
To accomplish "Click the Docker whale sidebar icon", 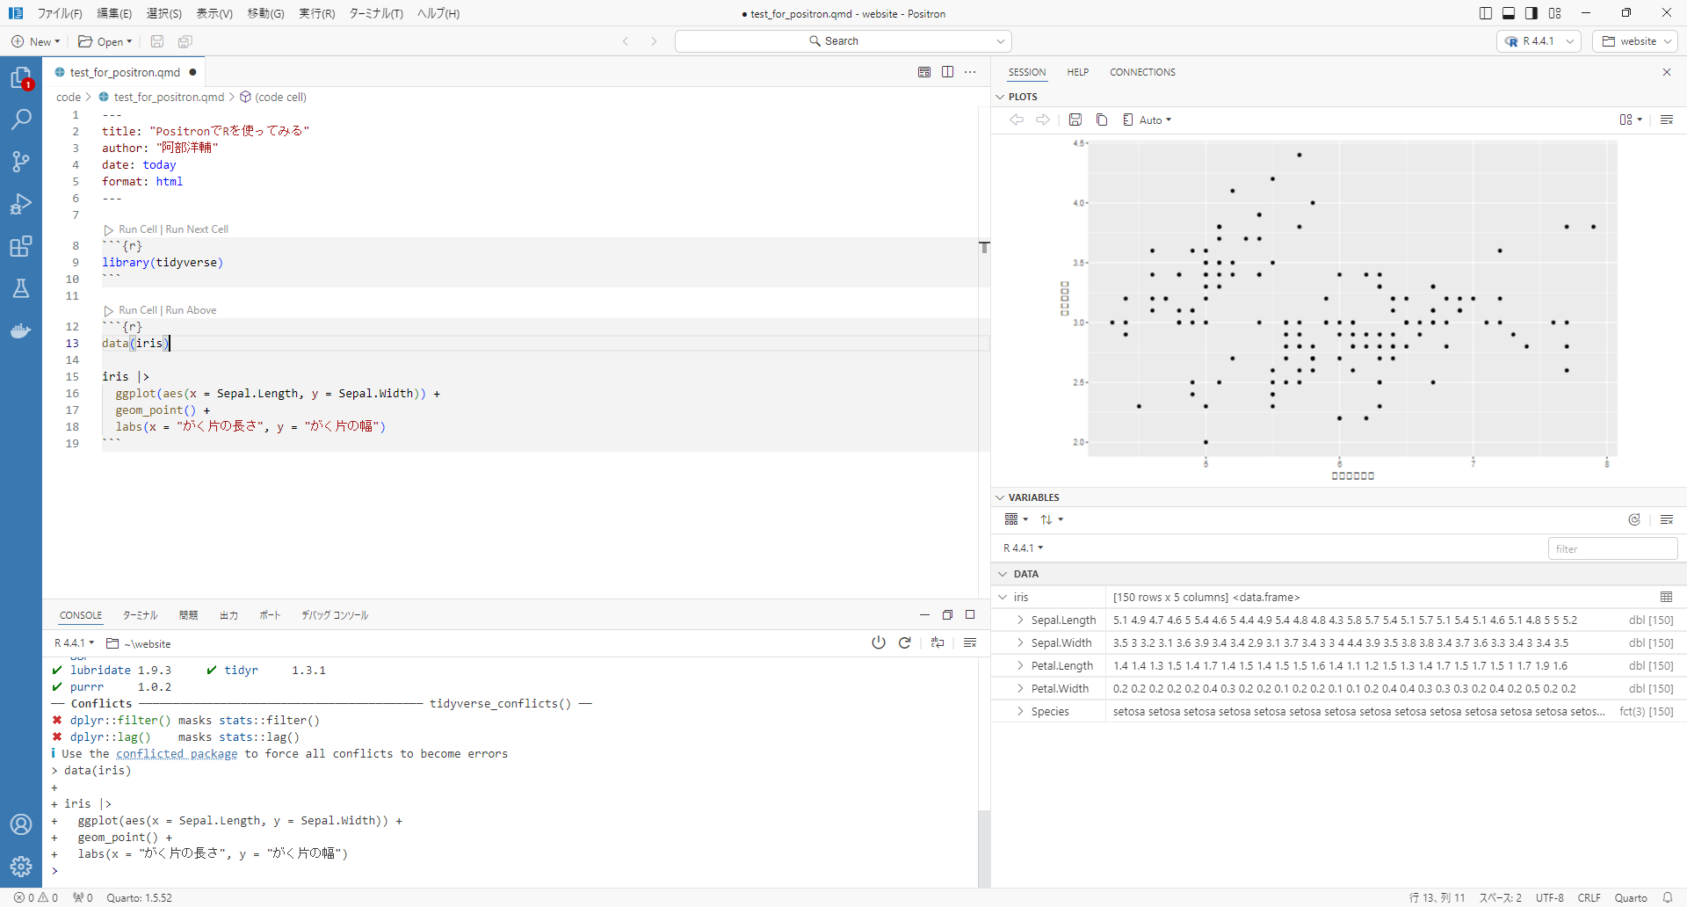I will pos(21,331).
